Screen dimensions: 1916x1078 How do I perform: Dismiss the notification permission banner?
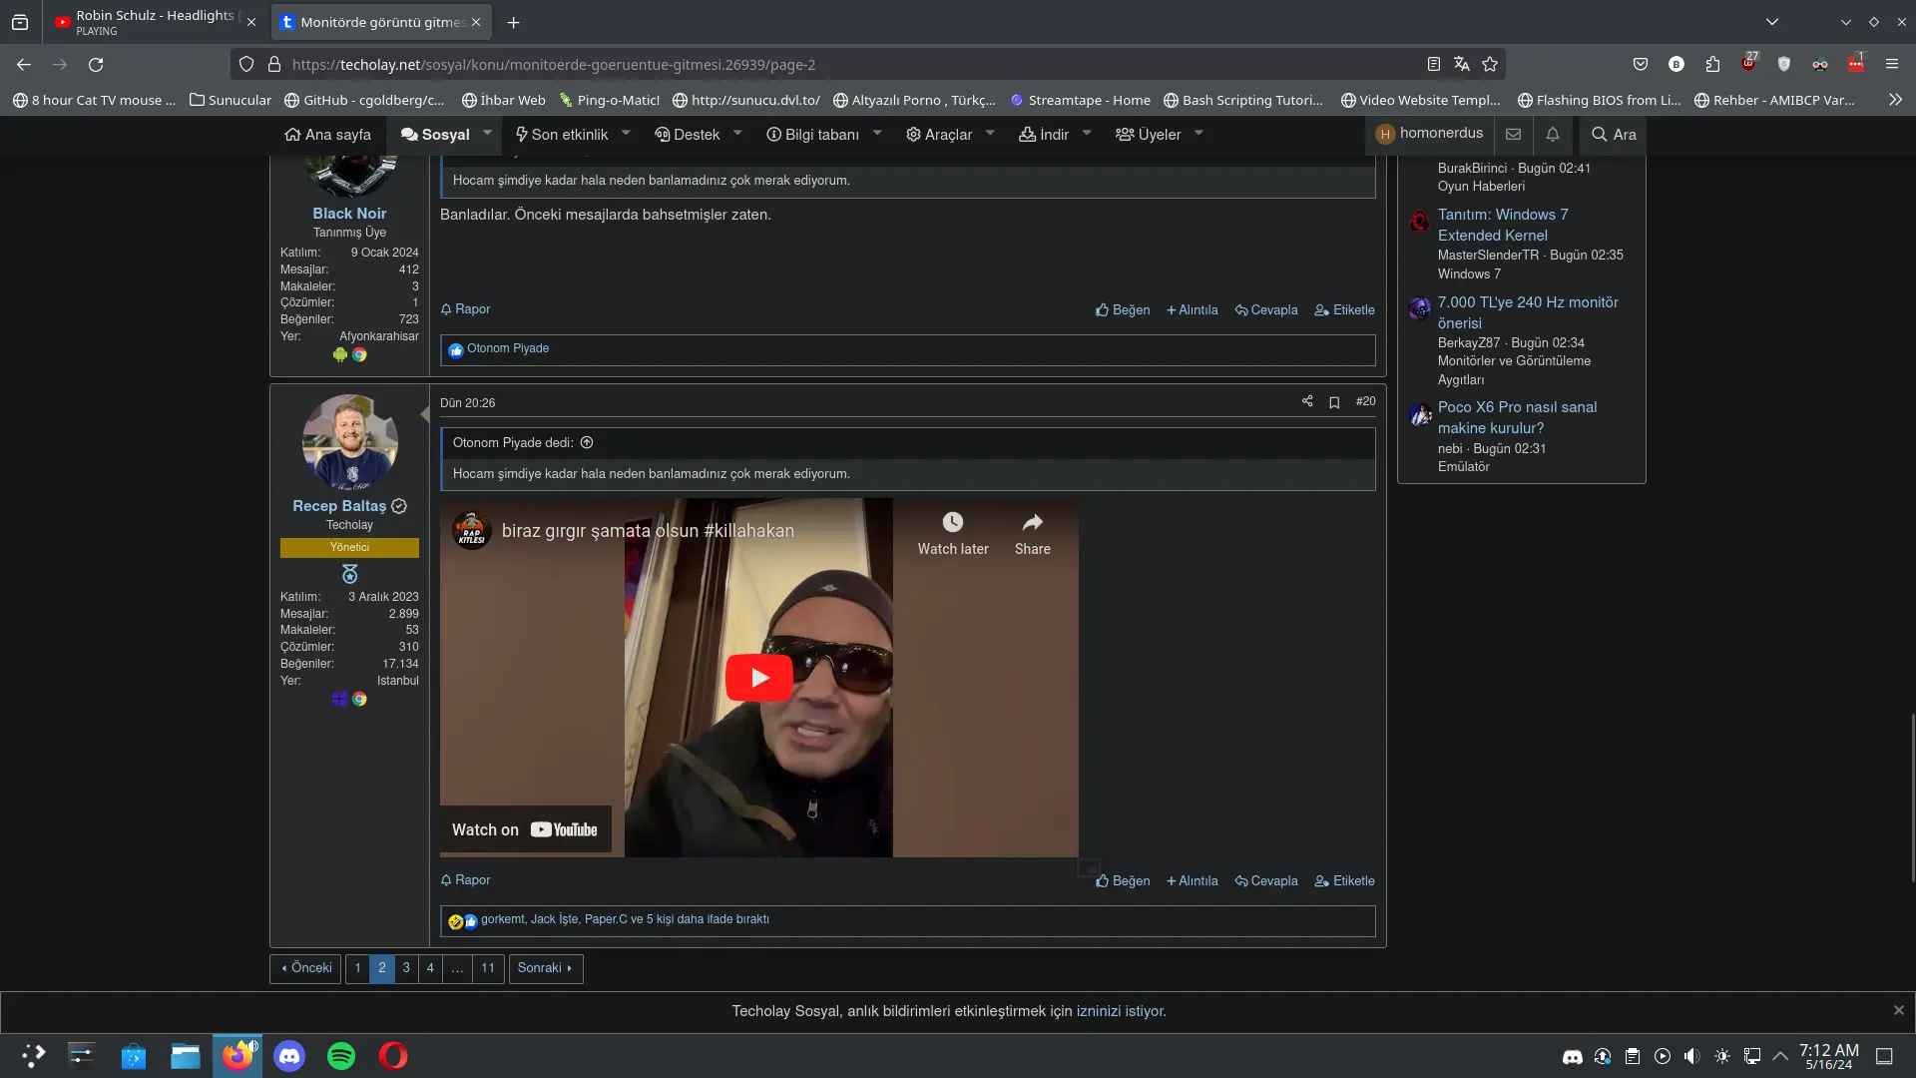tap(1898, 1010)
